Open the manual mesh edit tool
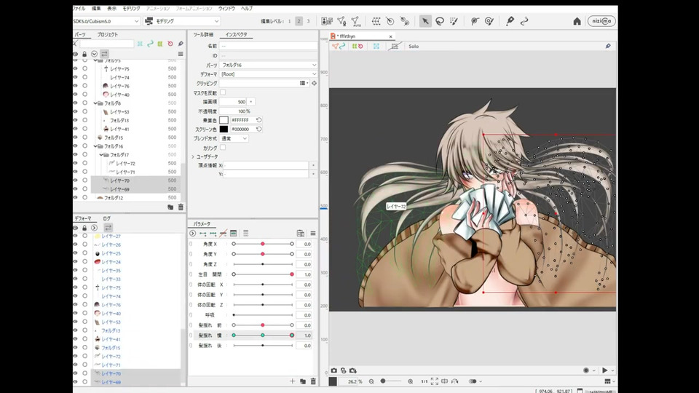Screen dimensions: 699x393 click(341, 21)
